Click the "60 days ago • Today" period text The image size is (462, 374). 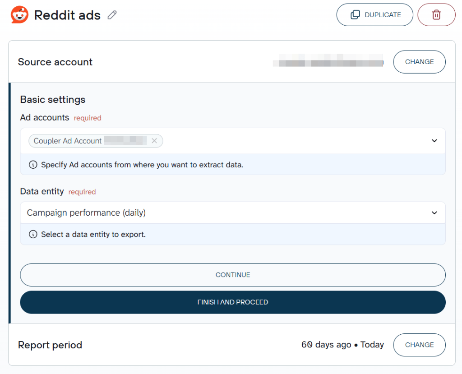click(x=342, y=345)
